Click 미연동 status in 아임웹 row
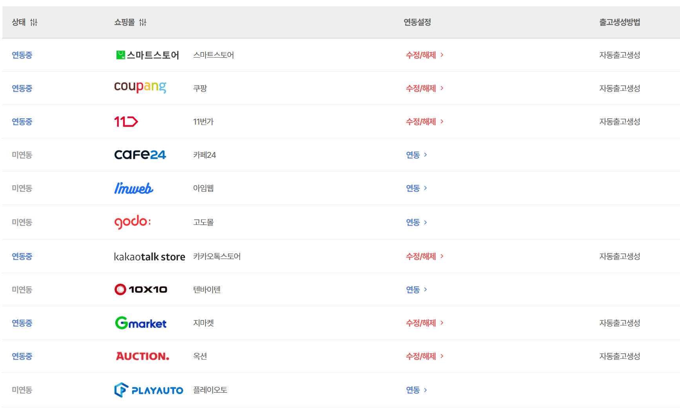Screen dimensions: 680x416 coord(22,188)
